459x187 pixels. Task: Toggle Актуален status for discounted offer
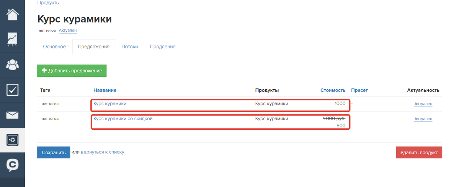pyautogui.click(x=423, y=119)
